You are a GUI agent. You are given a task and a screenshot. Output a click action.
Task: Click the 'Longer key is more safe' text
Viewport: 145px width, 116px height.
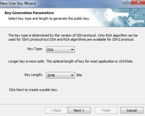click(x=71, y=61)
